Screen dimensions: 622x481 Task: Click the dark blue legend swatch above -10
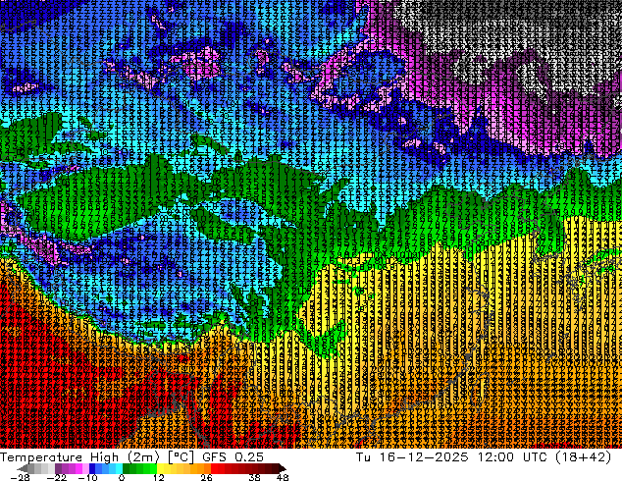pos(92,468)
